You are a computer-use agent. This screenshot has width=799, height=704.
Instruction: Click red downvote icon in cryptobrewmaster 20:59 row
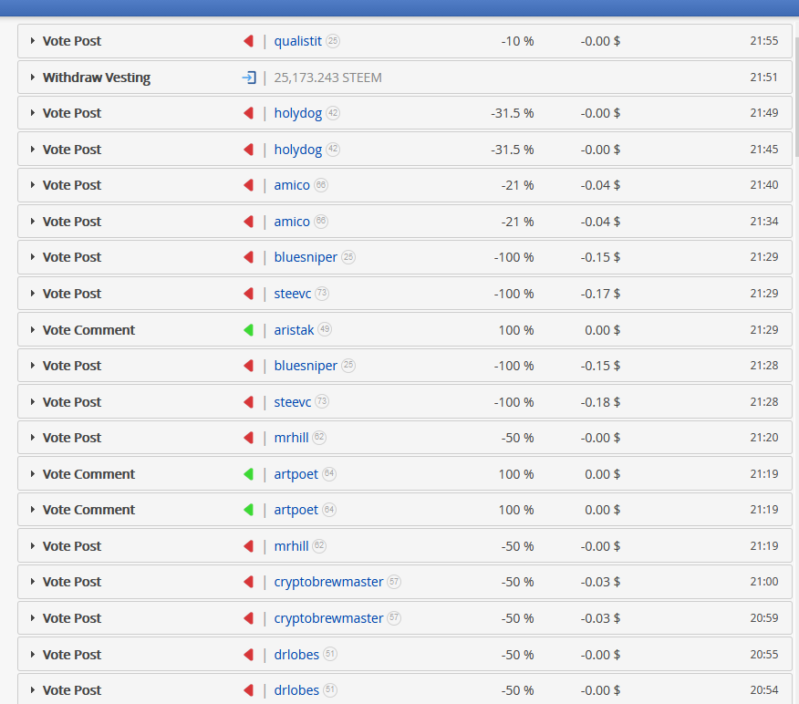coord(249,618)
